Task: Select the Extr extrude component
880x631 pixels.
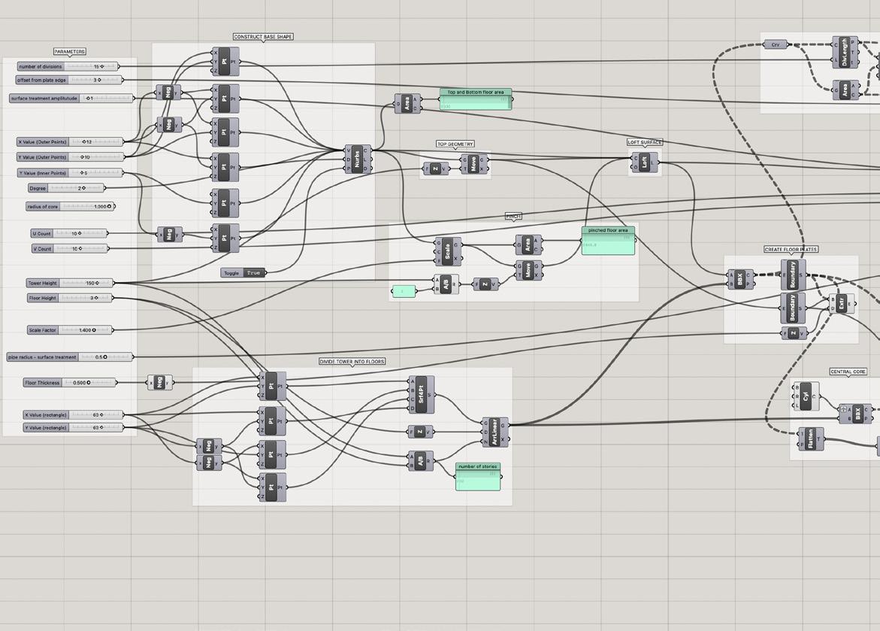Action: click(841, 304)
